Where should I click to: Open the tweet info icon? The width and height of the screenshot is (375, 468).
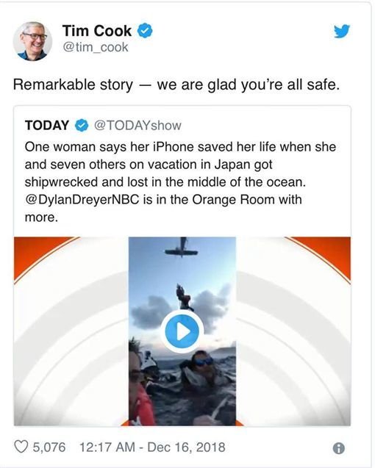pos(338,448)
